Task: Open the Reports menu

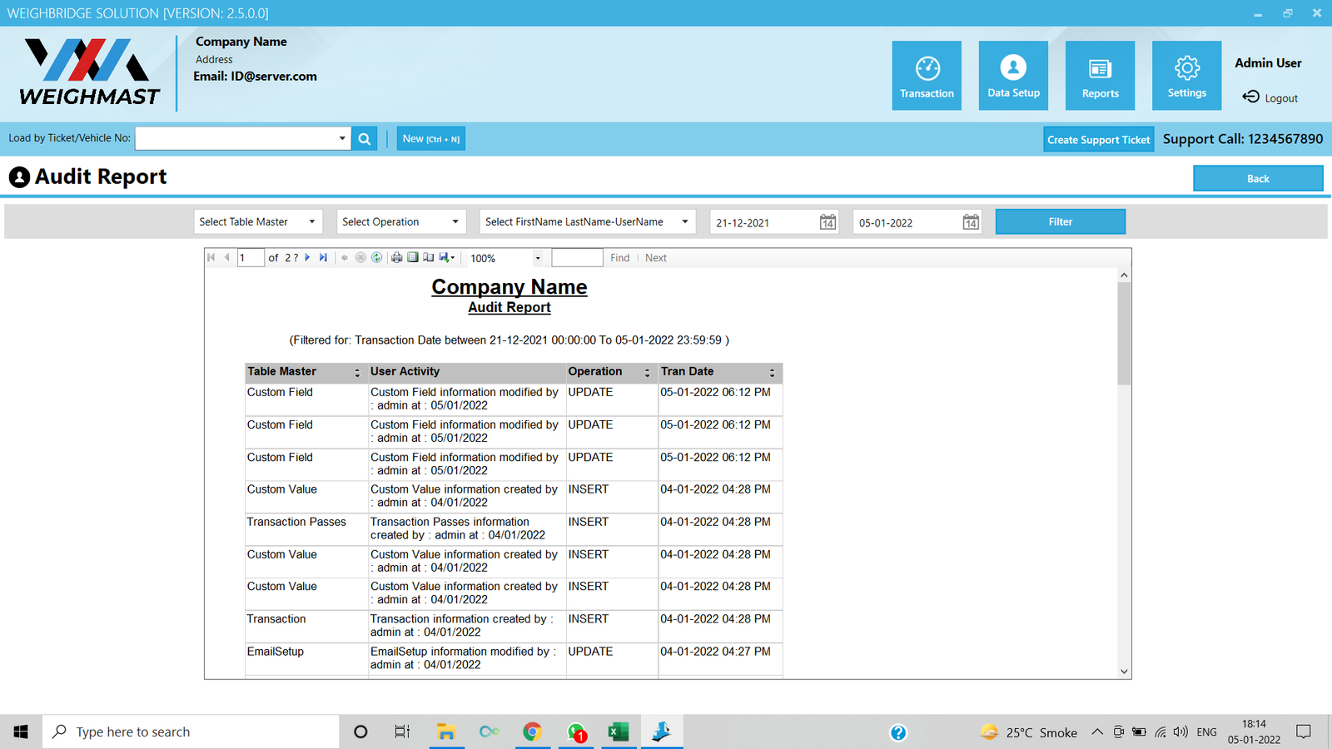Action: coord(1100,76)
